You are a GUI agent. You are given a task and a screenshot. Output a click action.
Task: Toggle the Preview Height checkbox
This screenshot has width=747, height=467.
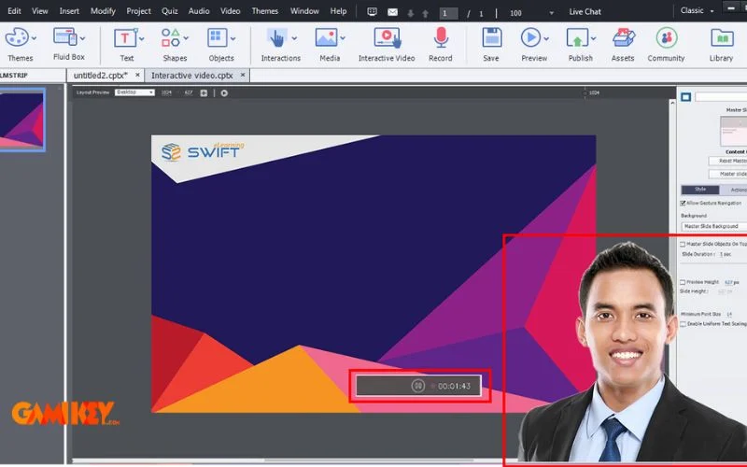(683, 282)
